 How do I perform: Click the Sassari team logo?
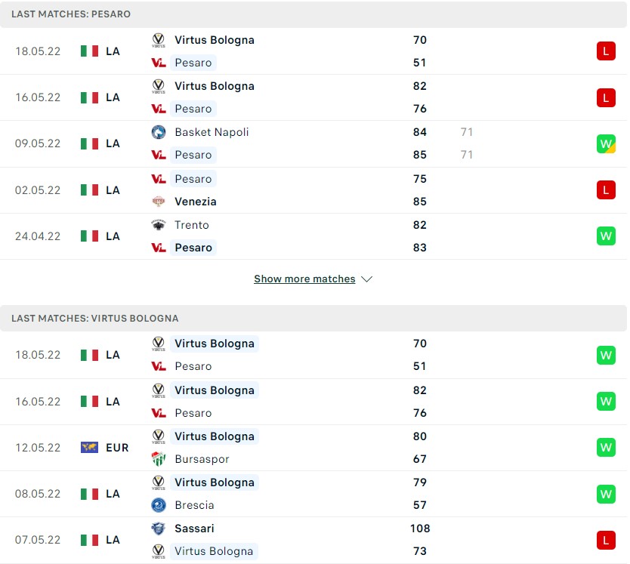tap(158, 529)
